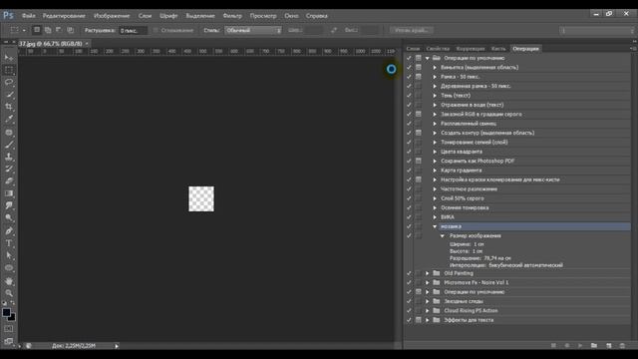This screenshot has height=359, width=638.
Task: Select the Brush tool
Action: coord(9,145)
